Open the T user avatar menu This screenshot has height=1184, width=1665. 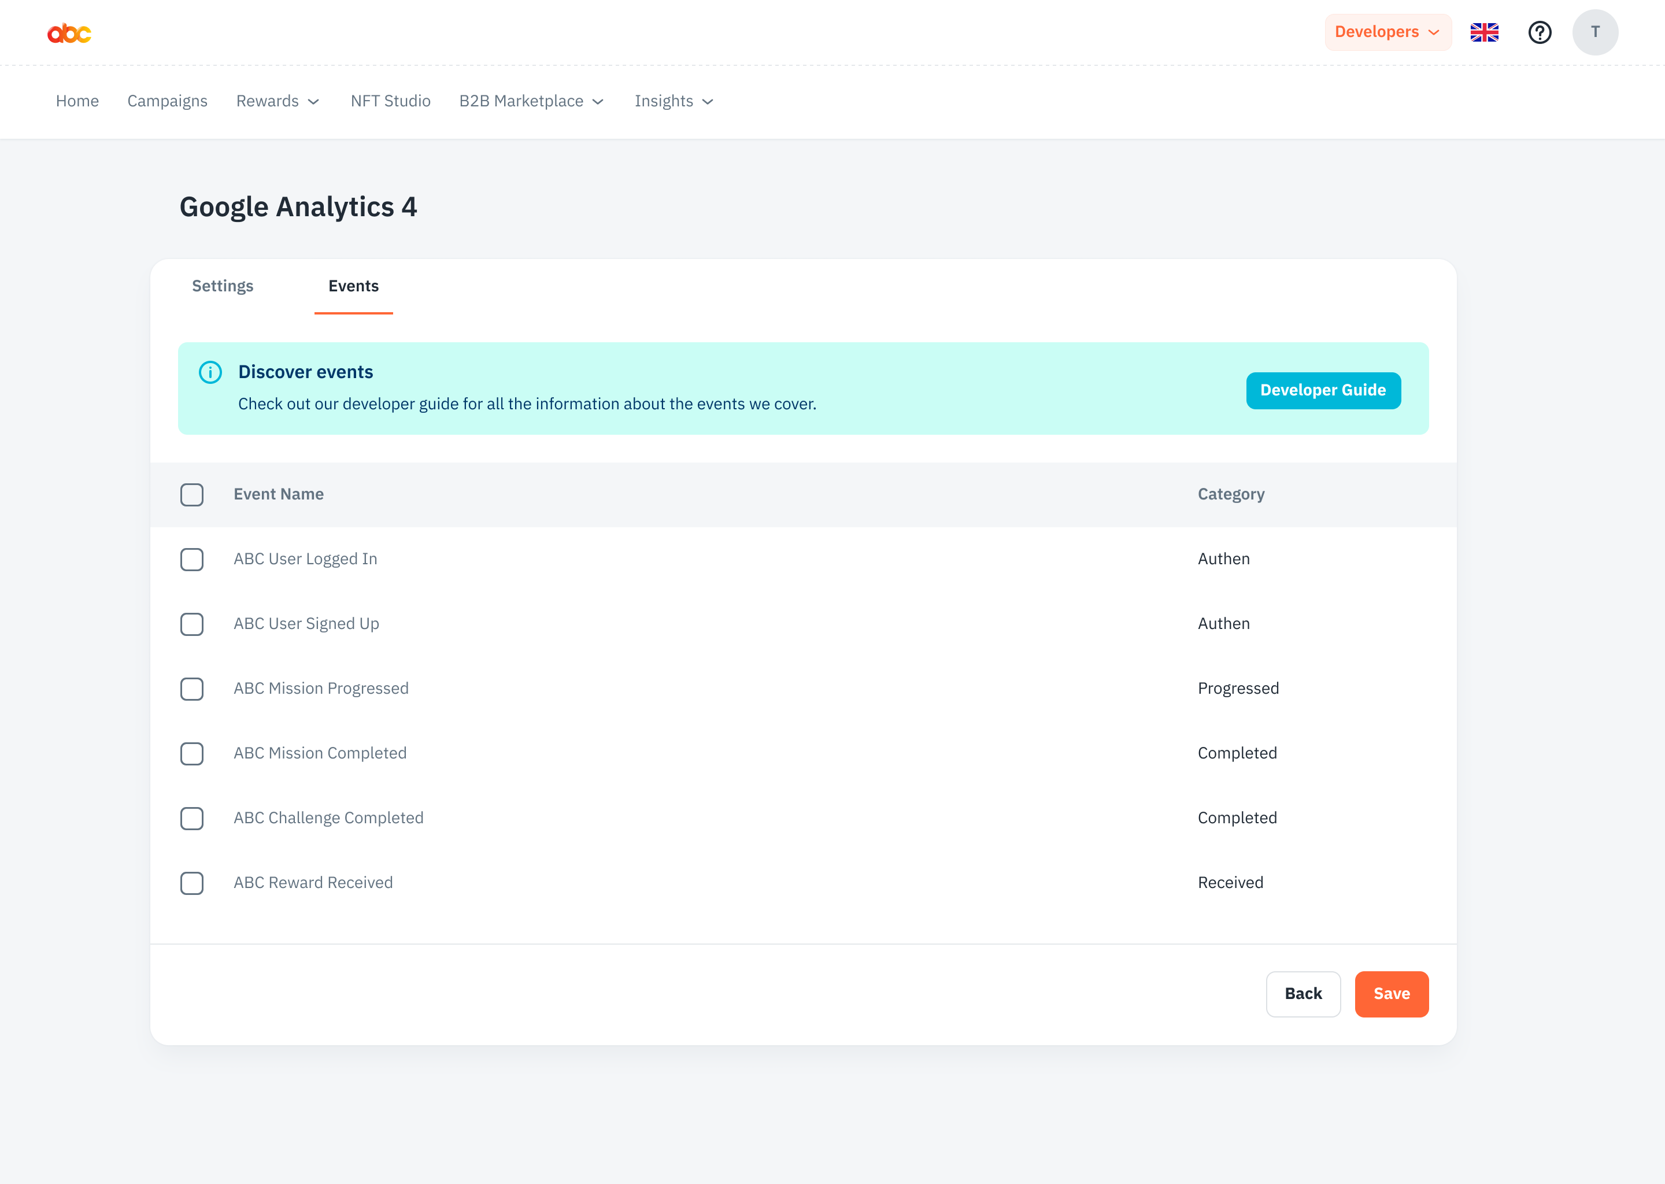tap(1594, 32)
